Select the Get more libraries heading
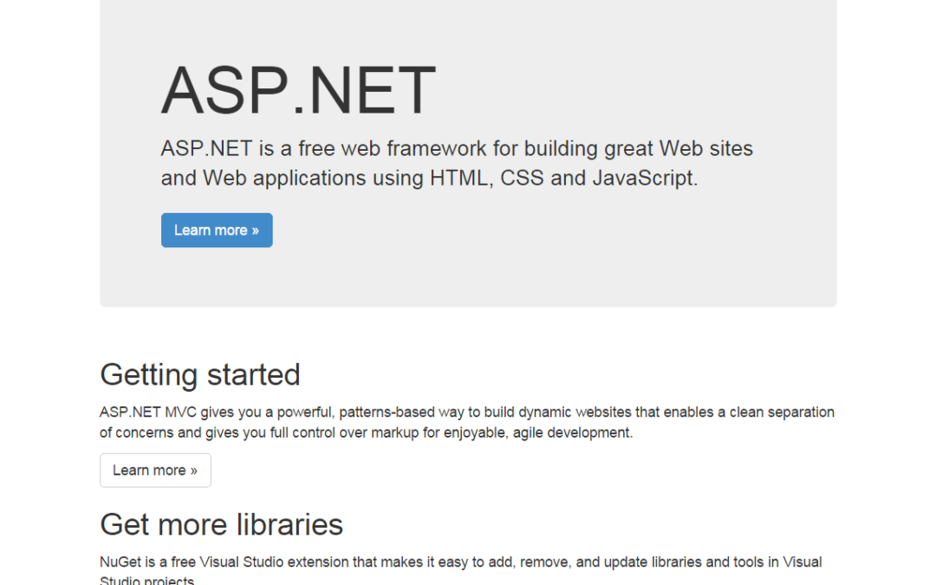Viewport: 936px width, 585px height. (221, 524)
